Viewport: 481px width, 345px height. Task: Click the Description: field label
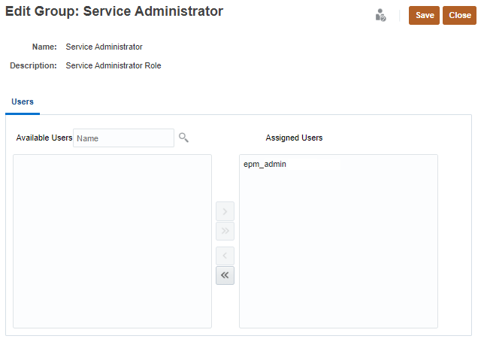(34, 65)
